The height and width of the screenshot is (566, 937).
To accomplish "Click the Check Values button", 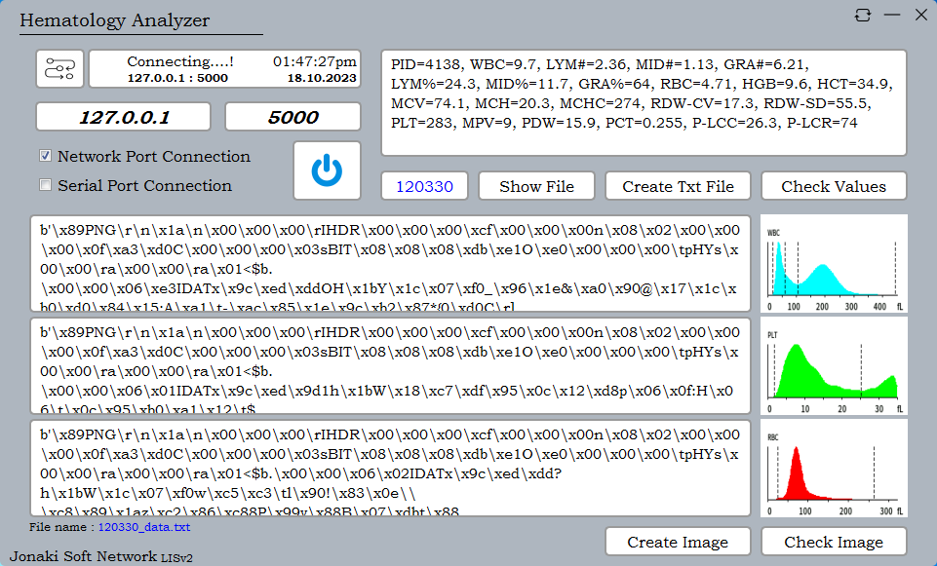I will pos(834,186).
